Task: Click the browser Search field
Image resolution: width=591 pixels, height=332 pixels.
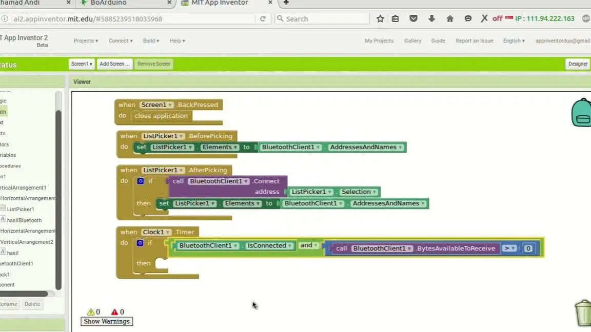Action: click(x=322, y=19)
